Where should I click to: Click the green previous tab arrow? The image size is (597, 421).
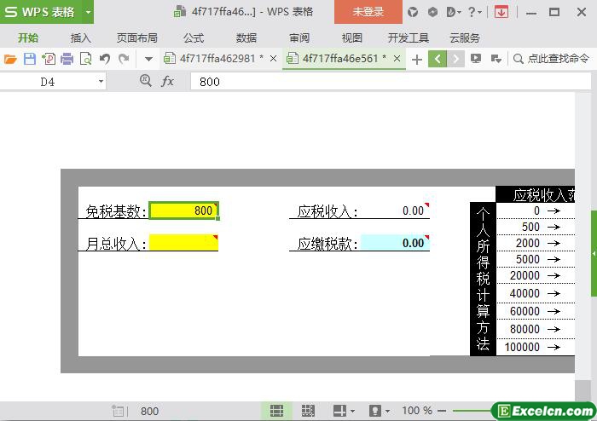pyautogui.click(x=437, y=58)
